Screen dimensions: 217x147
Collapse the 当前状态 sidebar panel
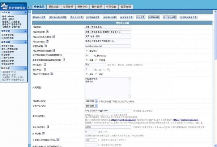pyautogui.click(x=25, y=13)
